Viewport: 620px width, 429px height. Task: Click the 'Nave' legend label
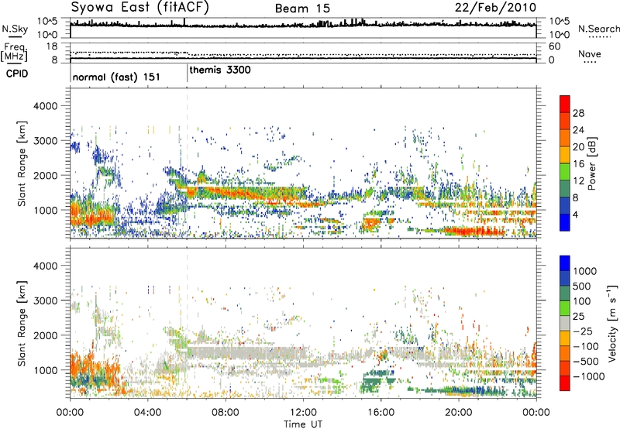[x=590, y=53]
